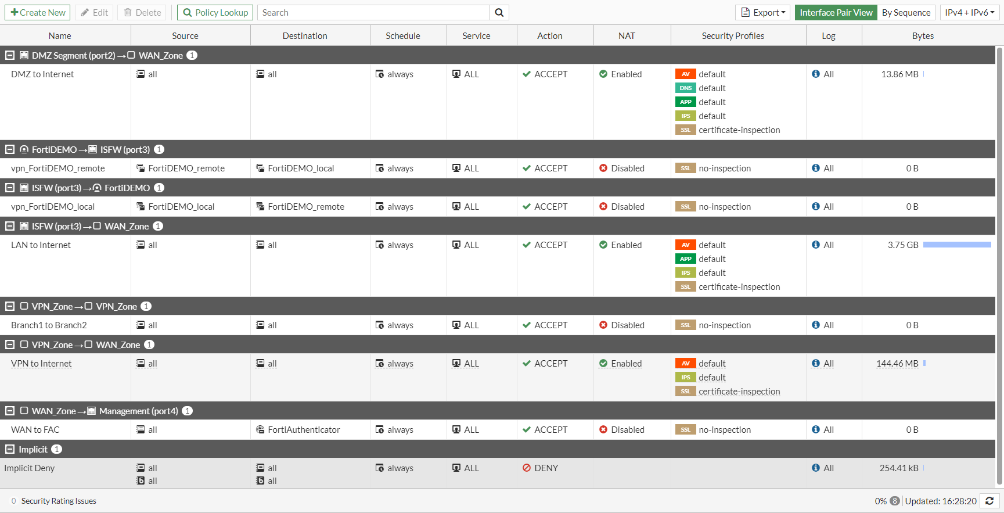Collapse the WAN_Zone to Management (port4) group
Viewport: 1004px width, 513px height.
[x=10, y=411]
